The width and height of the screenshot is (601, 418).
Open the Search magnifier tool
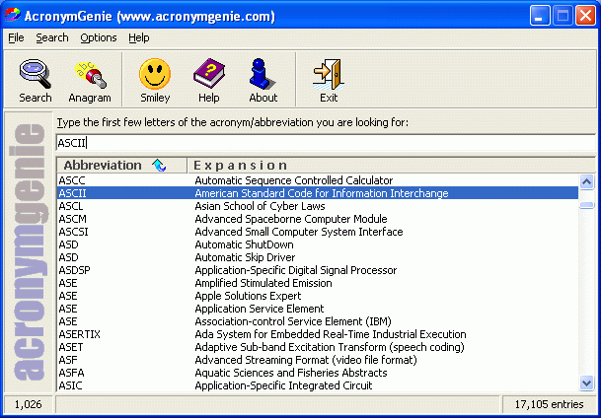tap(36, 81)
